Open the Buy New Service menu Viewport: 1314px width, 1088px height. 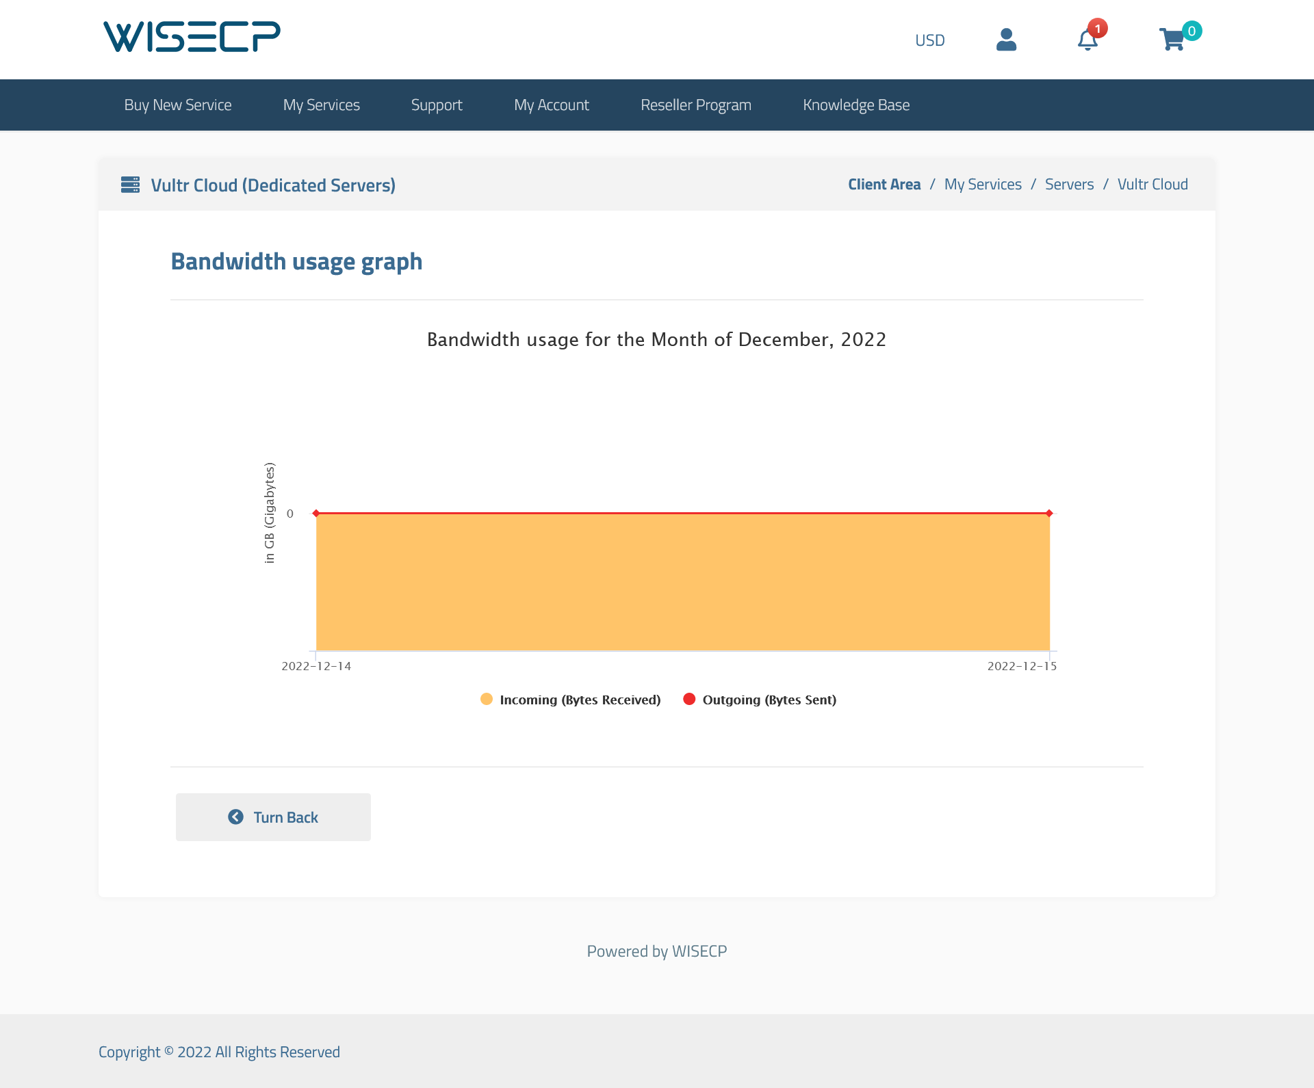[178, 105]
